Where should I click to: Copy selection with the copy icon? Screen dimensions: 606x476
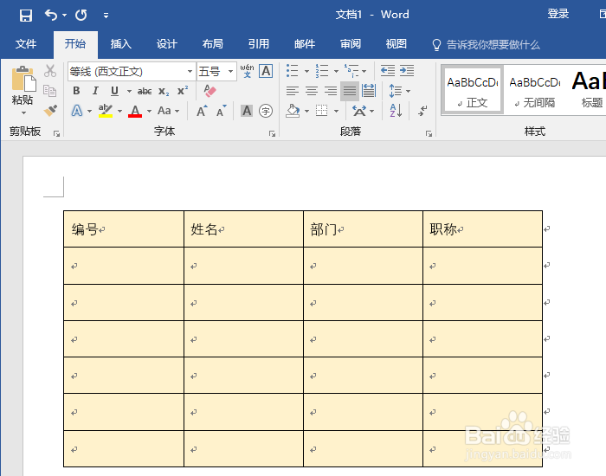50,91
